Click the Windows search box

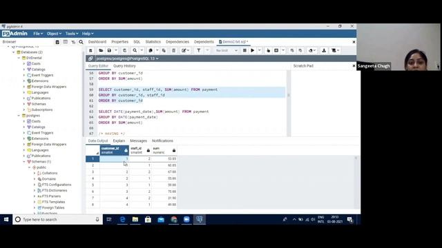coord(58,219)
